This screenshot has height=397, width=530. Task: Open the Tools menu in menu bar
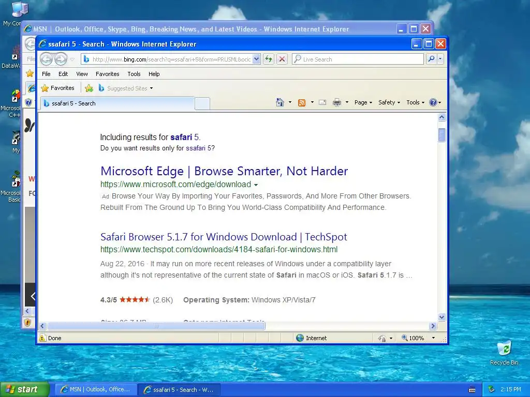click(134, 74)
